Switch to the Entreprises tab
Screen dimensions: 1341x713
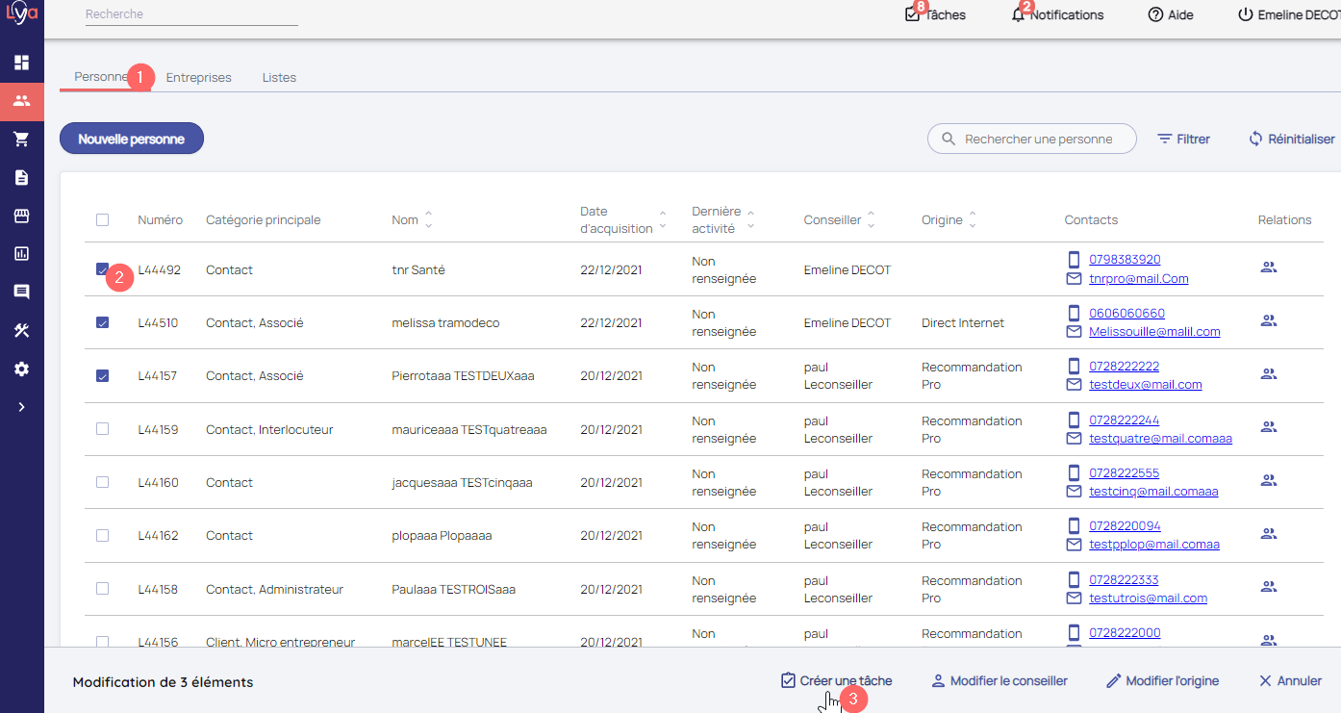[x=198, y=78]
